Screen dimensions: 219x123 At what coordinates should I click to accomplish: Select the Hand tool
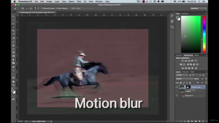coord(13,82)
